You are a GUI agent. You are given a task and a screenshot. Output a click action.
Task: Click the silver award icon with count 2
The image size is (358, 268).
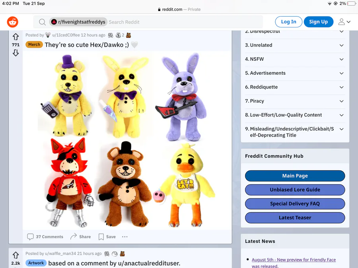118,35
